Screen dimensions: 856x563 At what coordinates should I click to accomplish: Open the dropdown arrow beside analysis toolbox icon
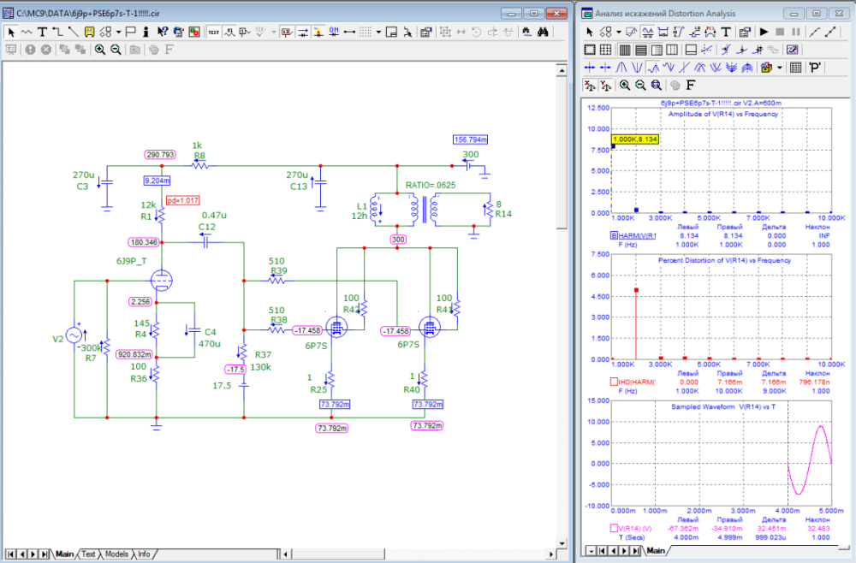pyautogui.click(x=779, y=67)
